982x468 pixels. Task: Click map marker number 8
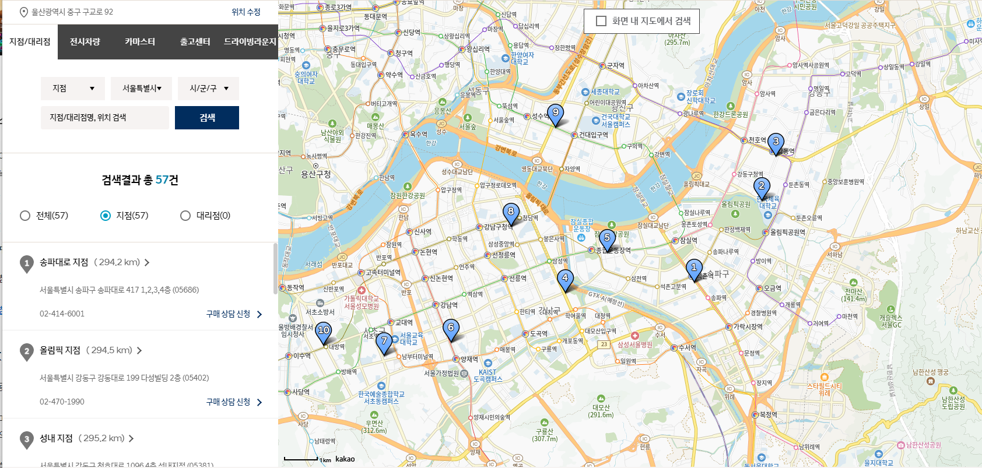511,214
